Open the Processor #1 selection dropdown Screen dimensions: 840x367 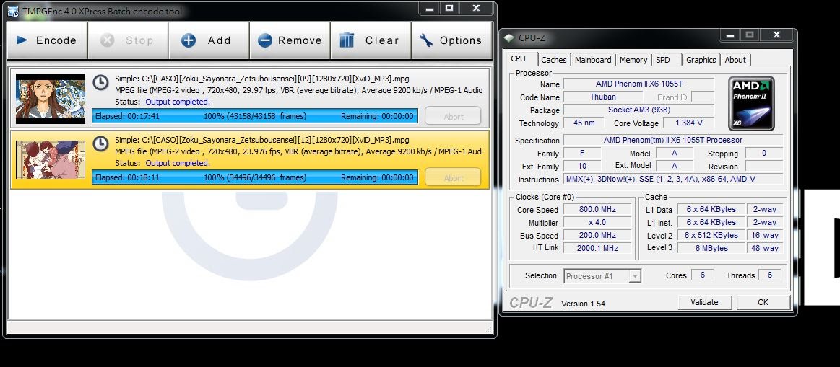coord(602,276)
